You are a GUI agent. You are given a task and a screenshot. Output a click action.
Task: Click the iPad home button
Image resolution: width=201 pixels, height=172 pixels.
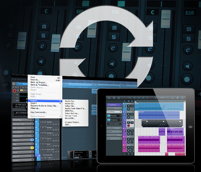tap(190, 126)
